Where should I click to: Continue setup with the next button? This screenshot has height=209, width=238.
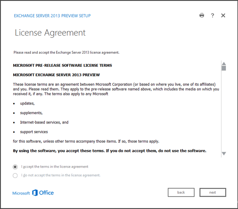(x=213, y=192)
